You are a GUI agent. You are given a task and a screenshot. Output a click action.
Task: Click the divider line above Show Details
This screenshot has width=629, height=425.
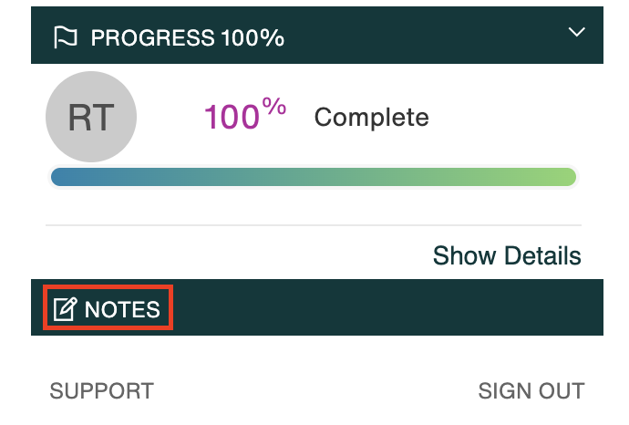(x=314, y=225)
